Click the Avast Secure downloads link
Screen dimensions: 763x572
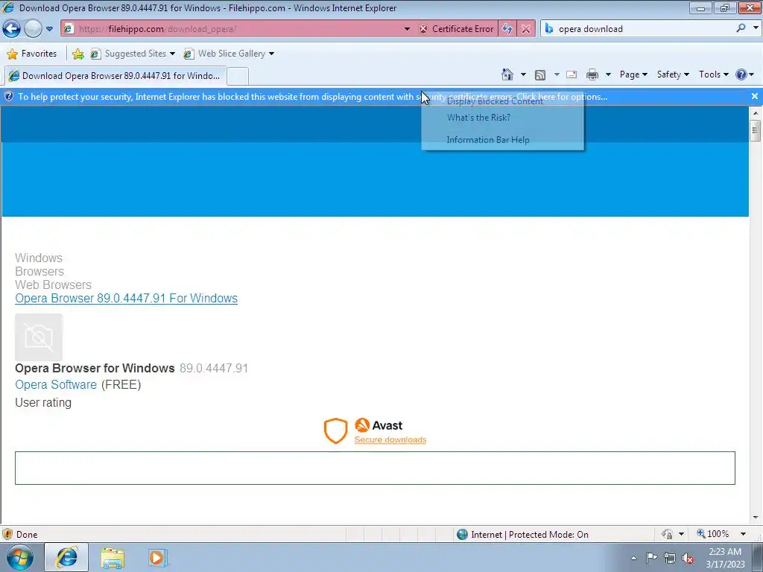(x=390, y=439)
